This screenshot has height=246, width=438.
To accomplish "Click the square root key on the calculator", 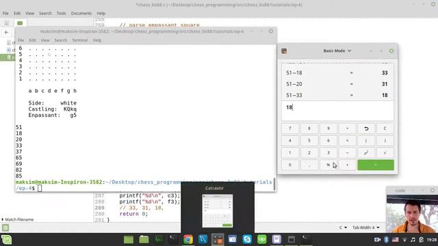I will 385,152.
